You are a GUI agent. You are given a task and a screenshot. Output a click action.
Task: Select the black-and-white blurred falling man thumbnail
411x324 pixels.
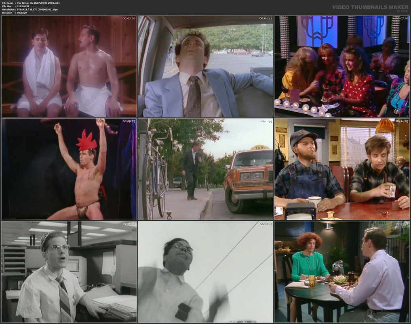click(205, 272)
